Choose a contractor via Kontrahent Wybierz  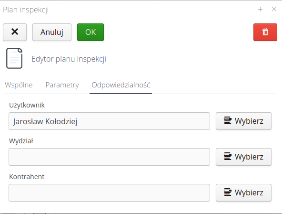(243, 193)
